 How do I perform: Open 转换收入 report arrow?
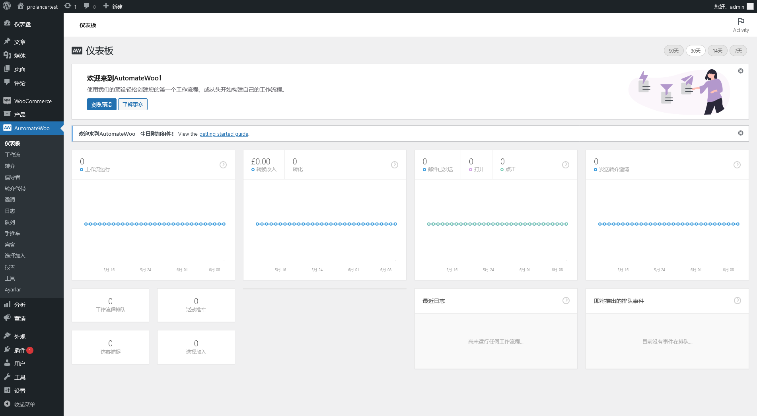pyautogui.click(x=395, y=165)
